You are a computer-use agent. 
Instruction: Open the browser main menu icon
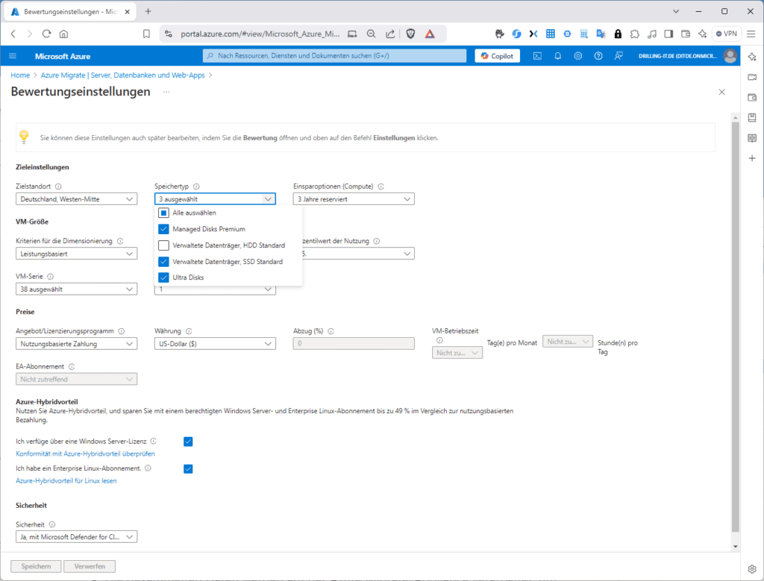(751, 34)
